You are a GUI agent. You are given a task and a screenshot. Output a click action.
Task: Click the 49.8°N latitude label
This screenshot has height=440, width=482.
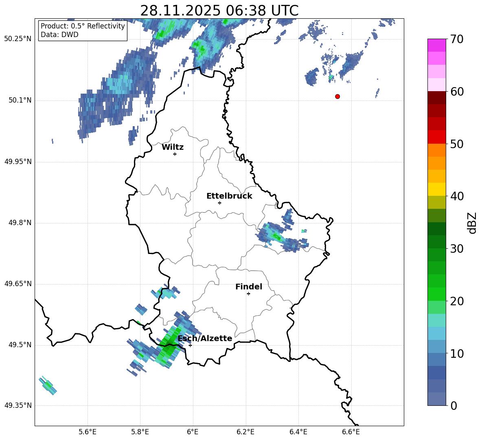coord(20,223)
